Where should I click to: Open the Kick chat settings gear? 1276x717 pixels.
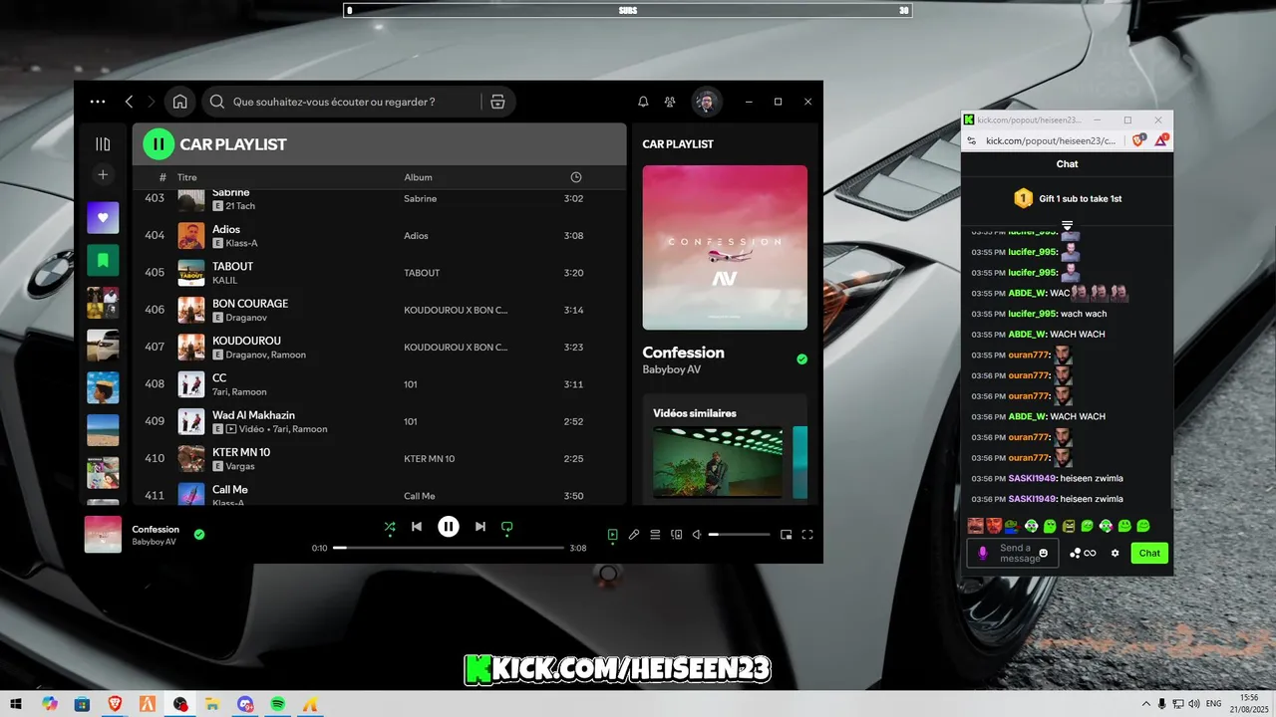point(1116,553)
